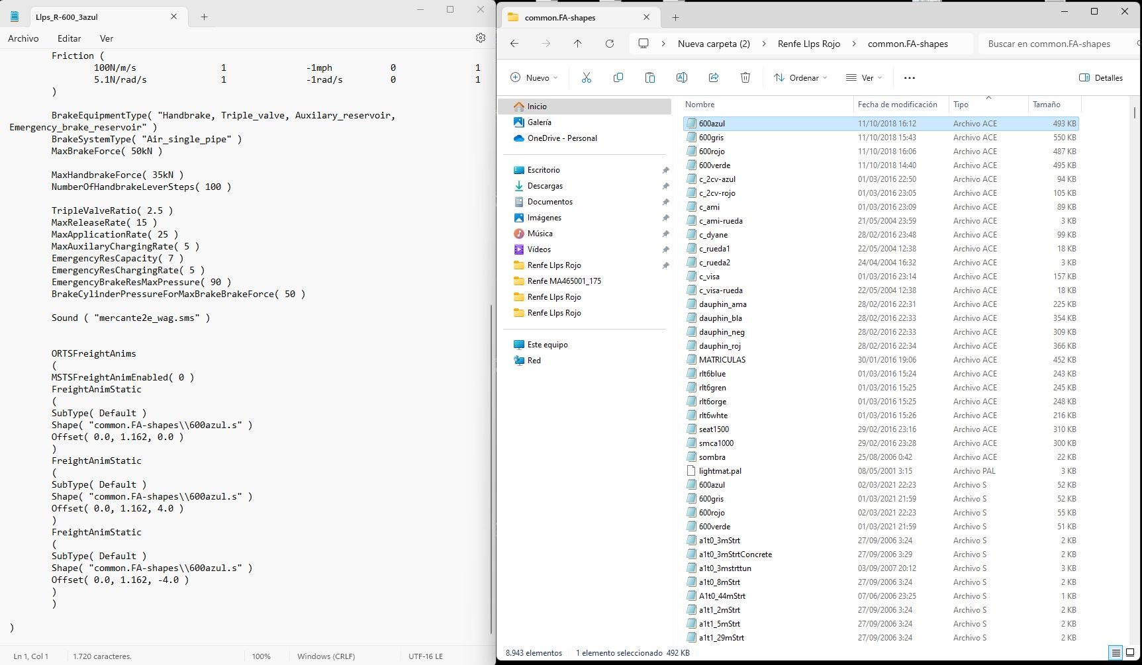Refresh the Explorer folder view
Viewport: 1142px width, 665px height.
tap(610, 44)
